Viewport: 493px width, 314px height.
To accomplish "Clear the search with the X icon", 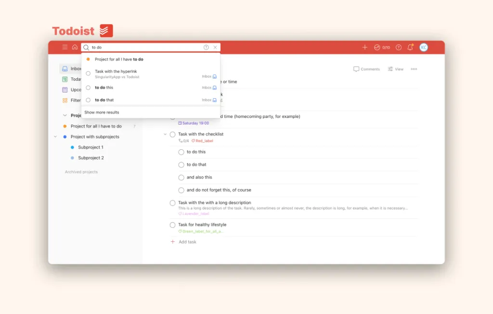I will coord(215,47).
